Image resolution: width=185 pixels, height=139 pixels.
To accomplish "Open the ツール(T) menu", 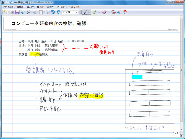I will [x=62, y=7].
